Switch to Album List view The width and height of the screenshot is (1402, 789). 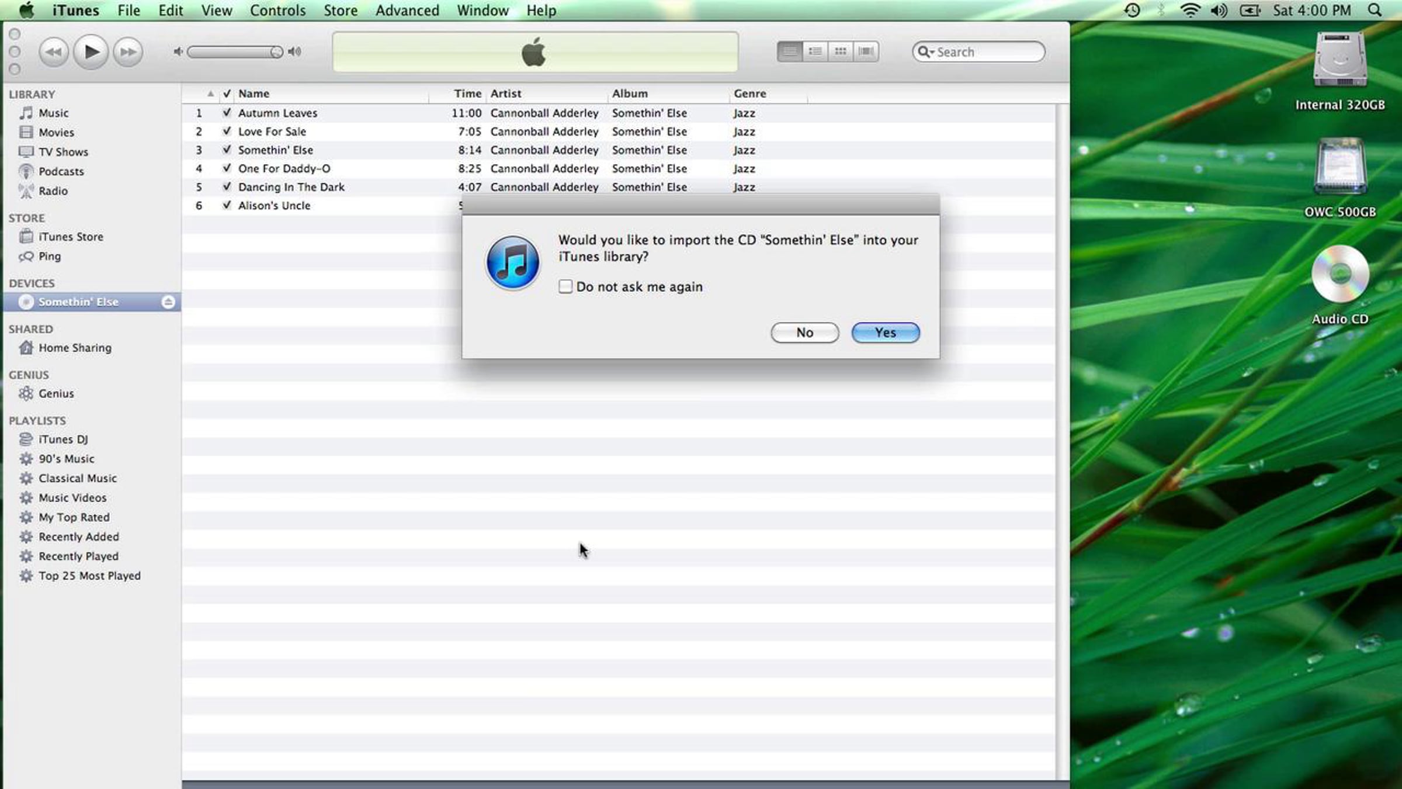pos(815,51)
